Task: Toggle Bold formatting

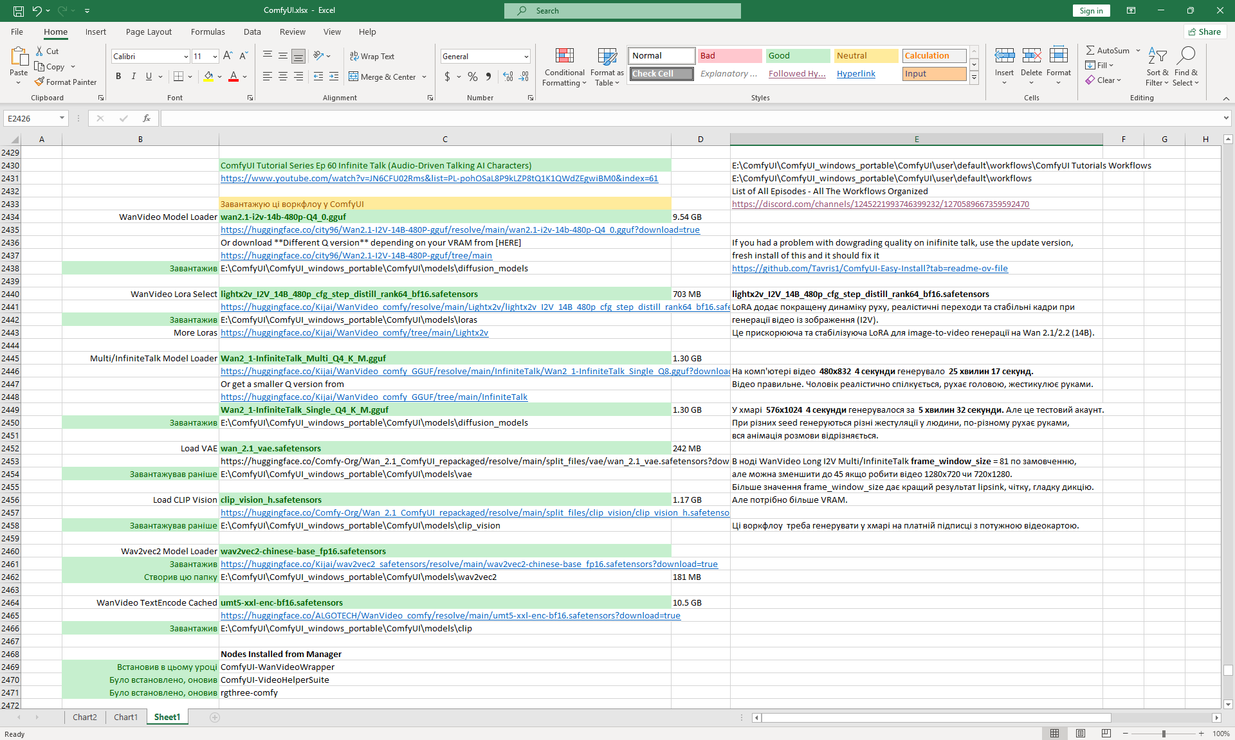Action: (x=118, y=77)
